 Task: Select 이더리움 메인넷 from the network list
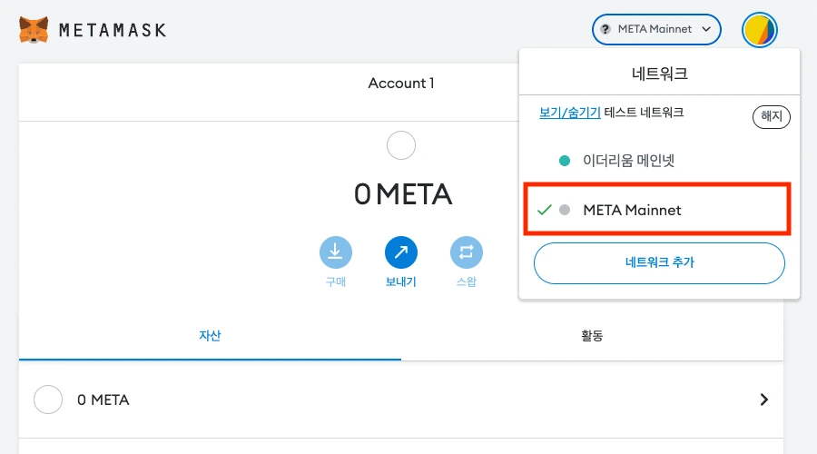click(x=628, y=161)
